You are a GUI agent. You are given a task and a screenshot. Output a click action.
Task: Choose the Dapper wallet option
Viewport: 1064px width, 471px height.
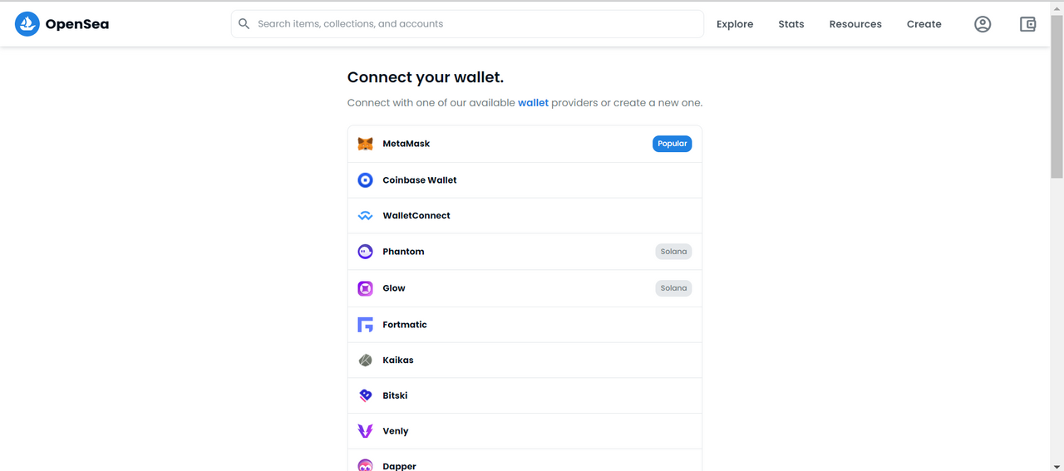click(525, 460)
